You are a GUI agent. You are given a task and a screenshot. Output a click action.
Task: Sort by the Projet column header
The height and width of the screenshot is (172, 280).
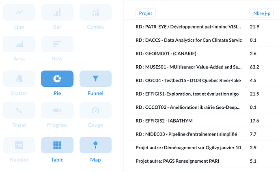pos(146,13)
